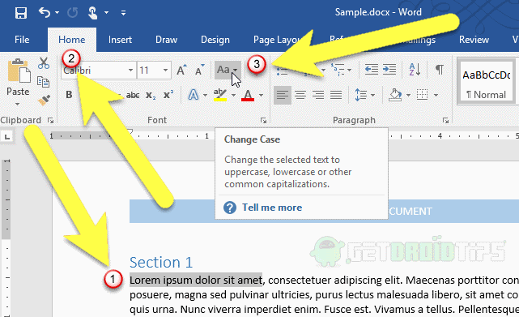This screenshot has width=519, height=317.
Task: Open the Review tab
Action: [x=474, y=40]
